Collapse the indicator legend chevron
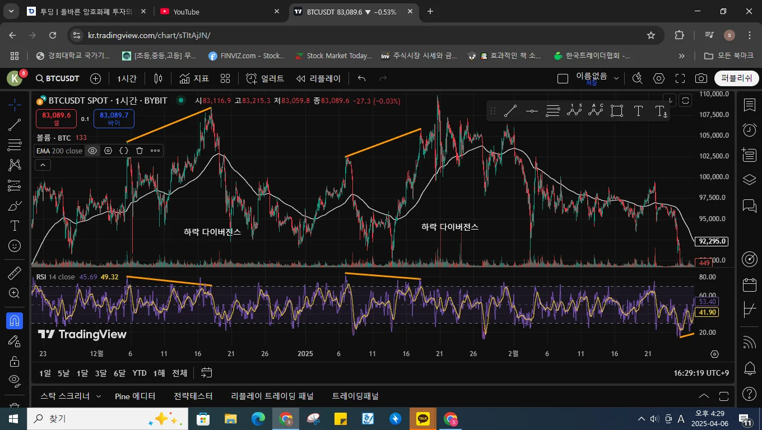The height and width of the screenshot is (430, 762). [x=43, y=165]
